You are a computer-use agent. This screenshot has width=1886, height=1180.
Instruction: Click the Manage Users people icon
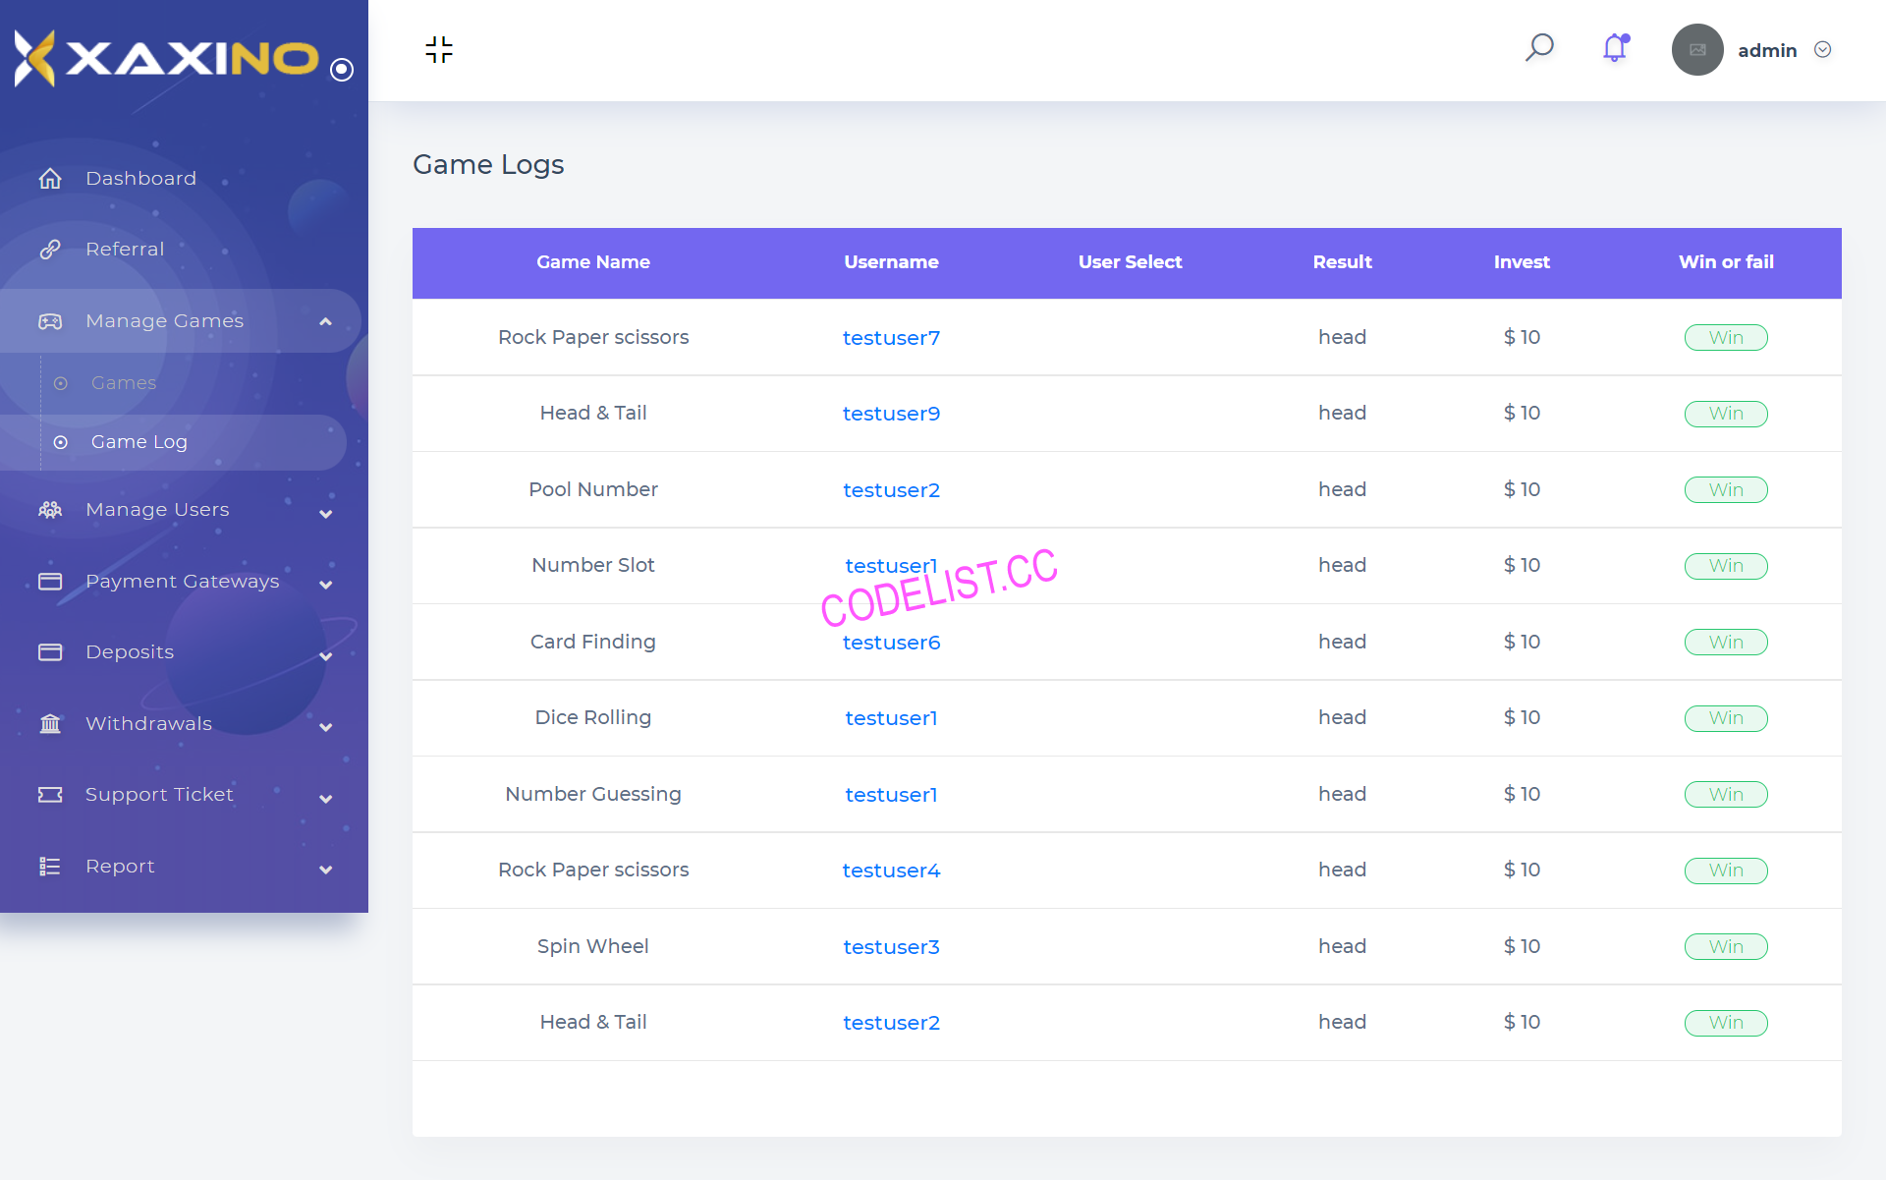click(x=50, y=510)
